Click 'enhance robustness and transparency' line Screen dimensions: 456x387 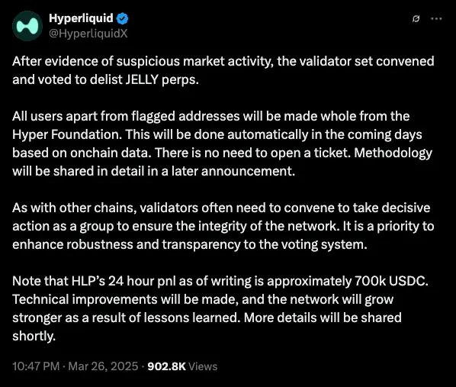[x=190, y=244]
